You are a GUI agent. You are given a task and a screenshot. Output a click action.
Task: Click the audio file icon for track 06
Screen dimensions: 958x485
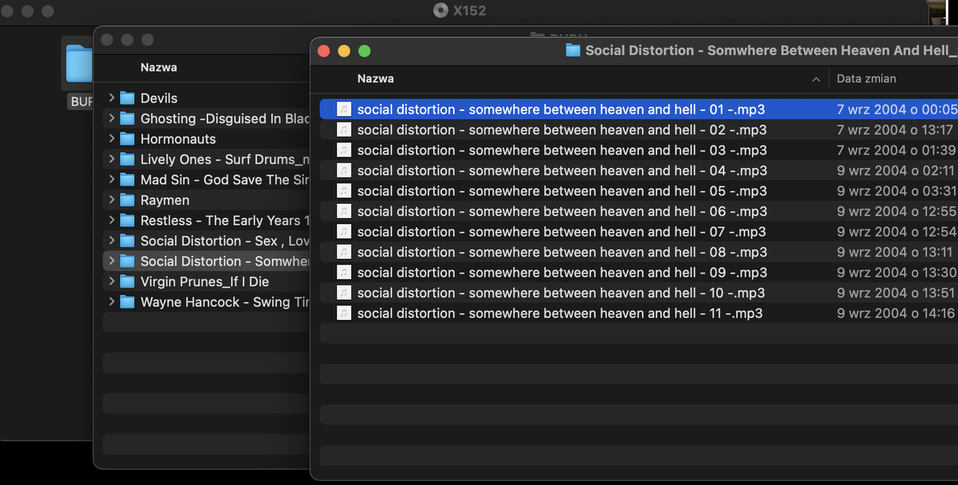[x=344, y=211]
